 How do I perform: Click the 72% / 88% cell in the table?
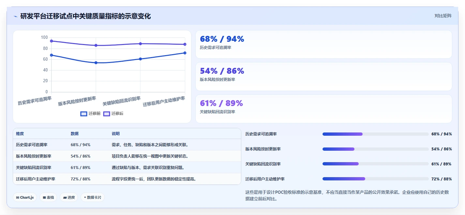point(81,179)
